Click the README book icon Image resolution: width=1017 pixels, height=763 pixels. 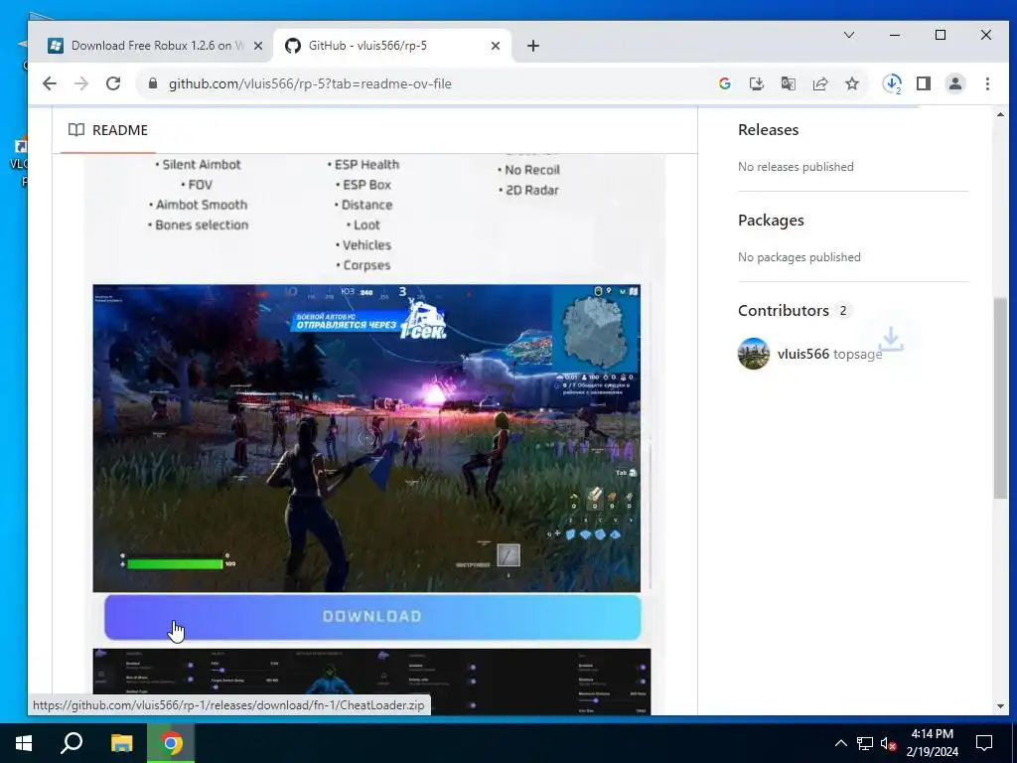pos(75,130)
